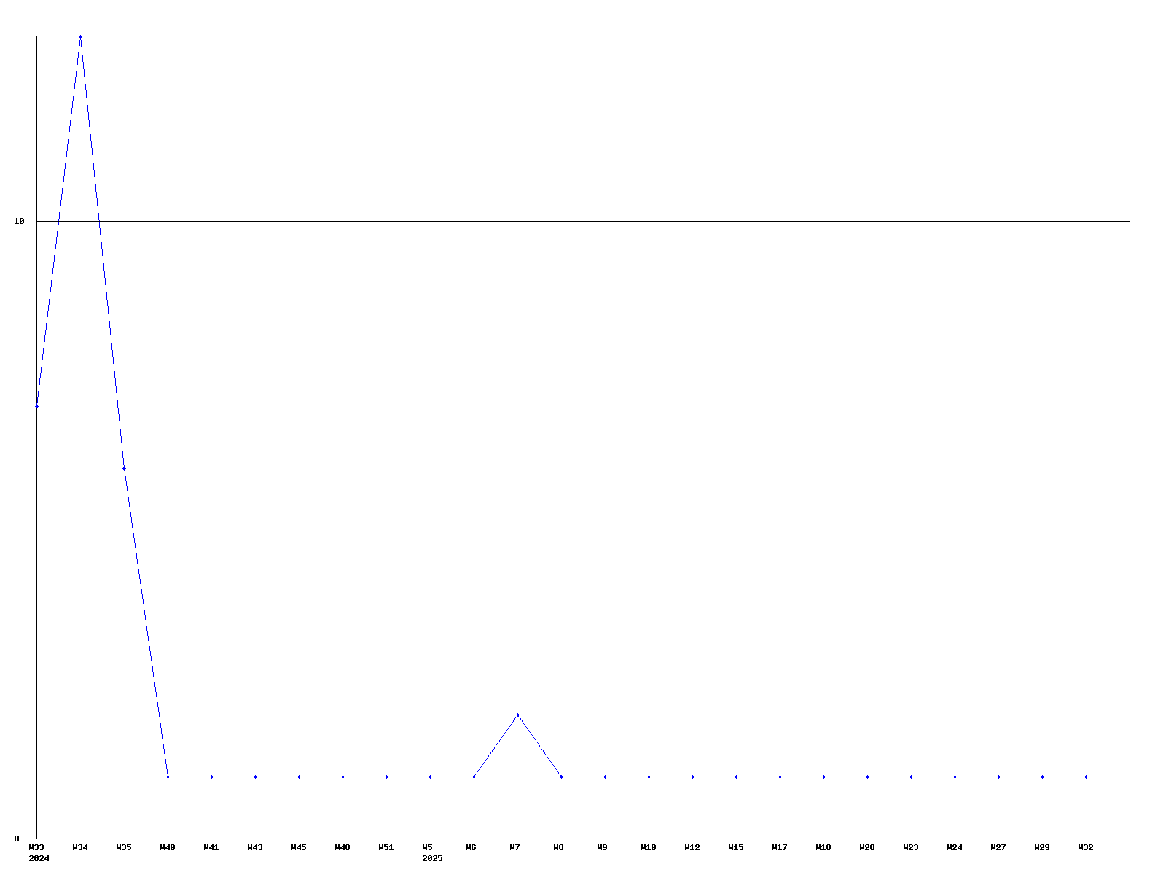Click the first data point at W33
This screenshot has height=875, width=1166.
[36, 406]
